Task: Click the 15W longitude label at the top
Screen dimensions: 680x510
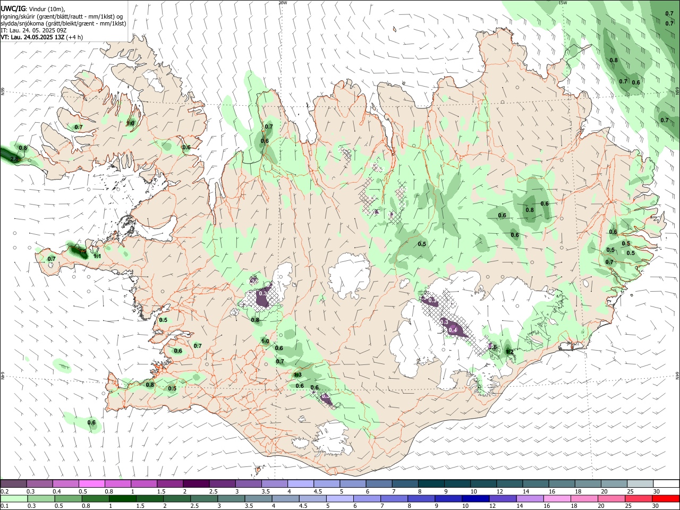Action: 563,3
